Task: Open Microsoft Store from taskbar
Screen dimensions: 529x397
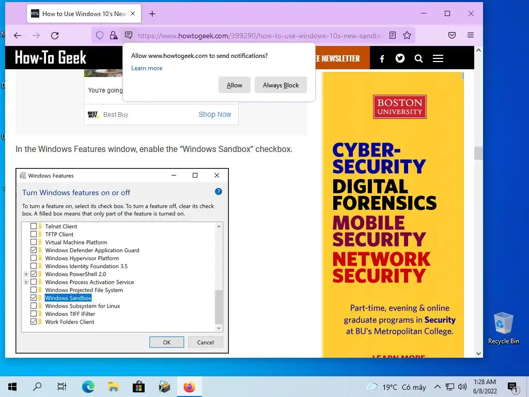Action: tap(138, 387)
